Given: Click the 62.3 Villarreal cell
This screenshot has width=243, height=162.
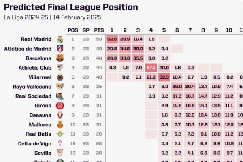Looking at the screenshot, I should [164, 77].
